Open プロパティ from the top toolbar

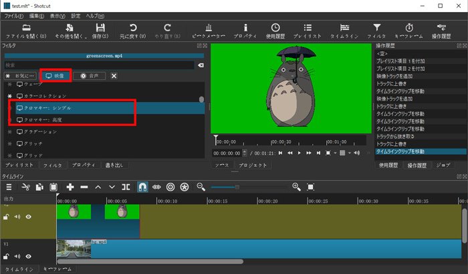[245, 31]
